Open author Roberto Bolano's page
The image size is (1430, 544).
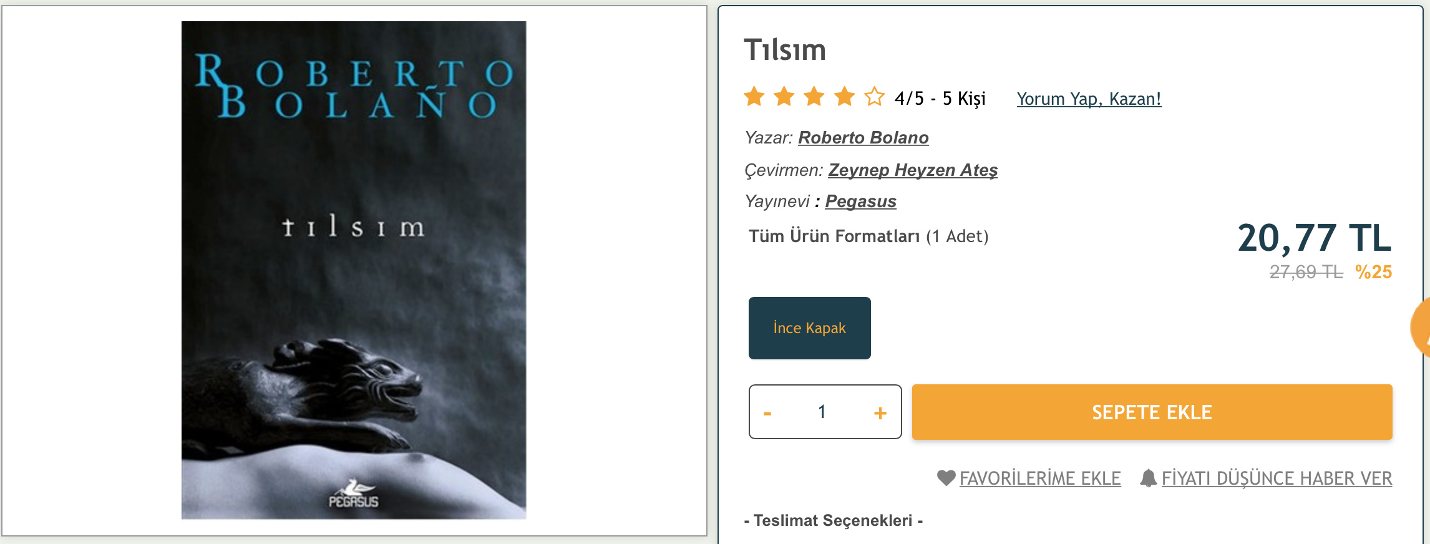tap(863, 138)
